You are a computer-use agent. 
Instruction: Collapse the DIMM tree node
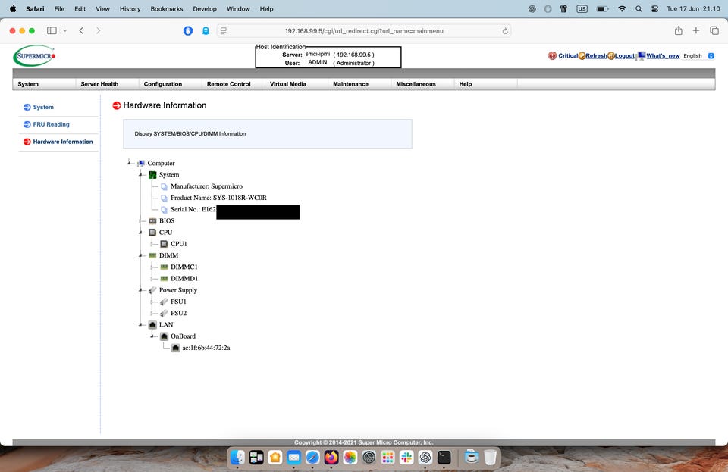[141, 255]
